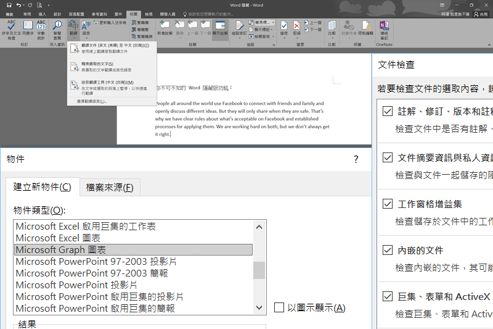Update the IME dictionary (更新輸入法字典)
Screen dimensions: 493x329
(x=110, y=23)
